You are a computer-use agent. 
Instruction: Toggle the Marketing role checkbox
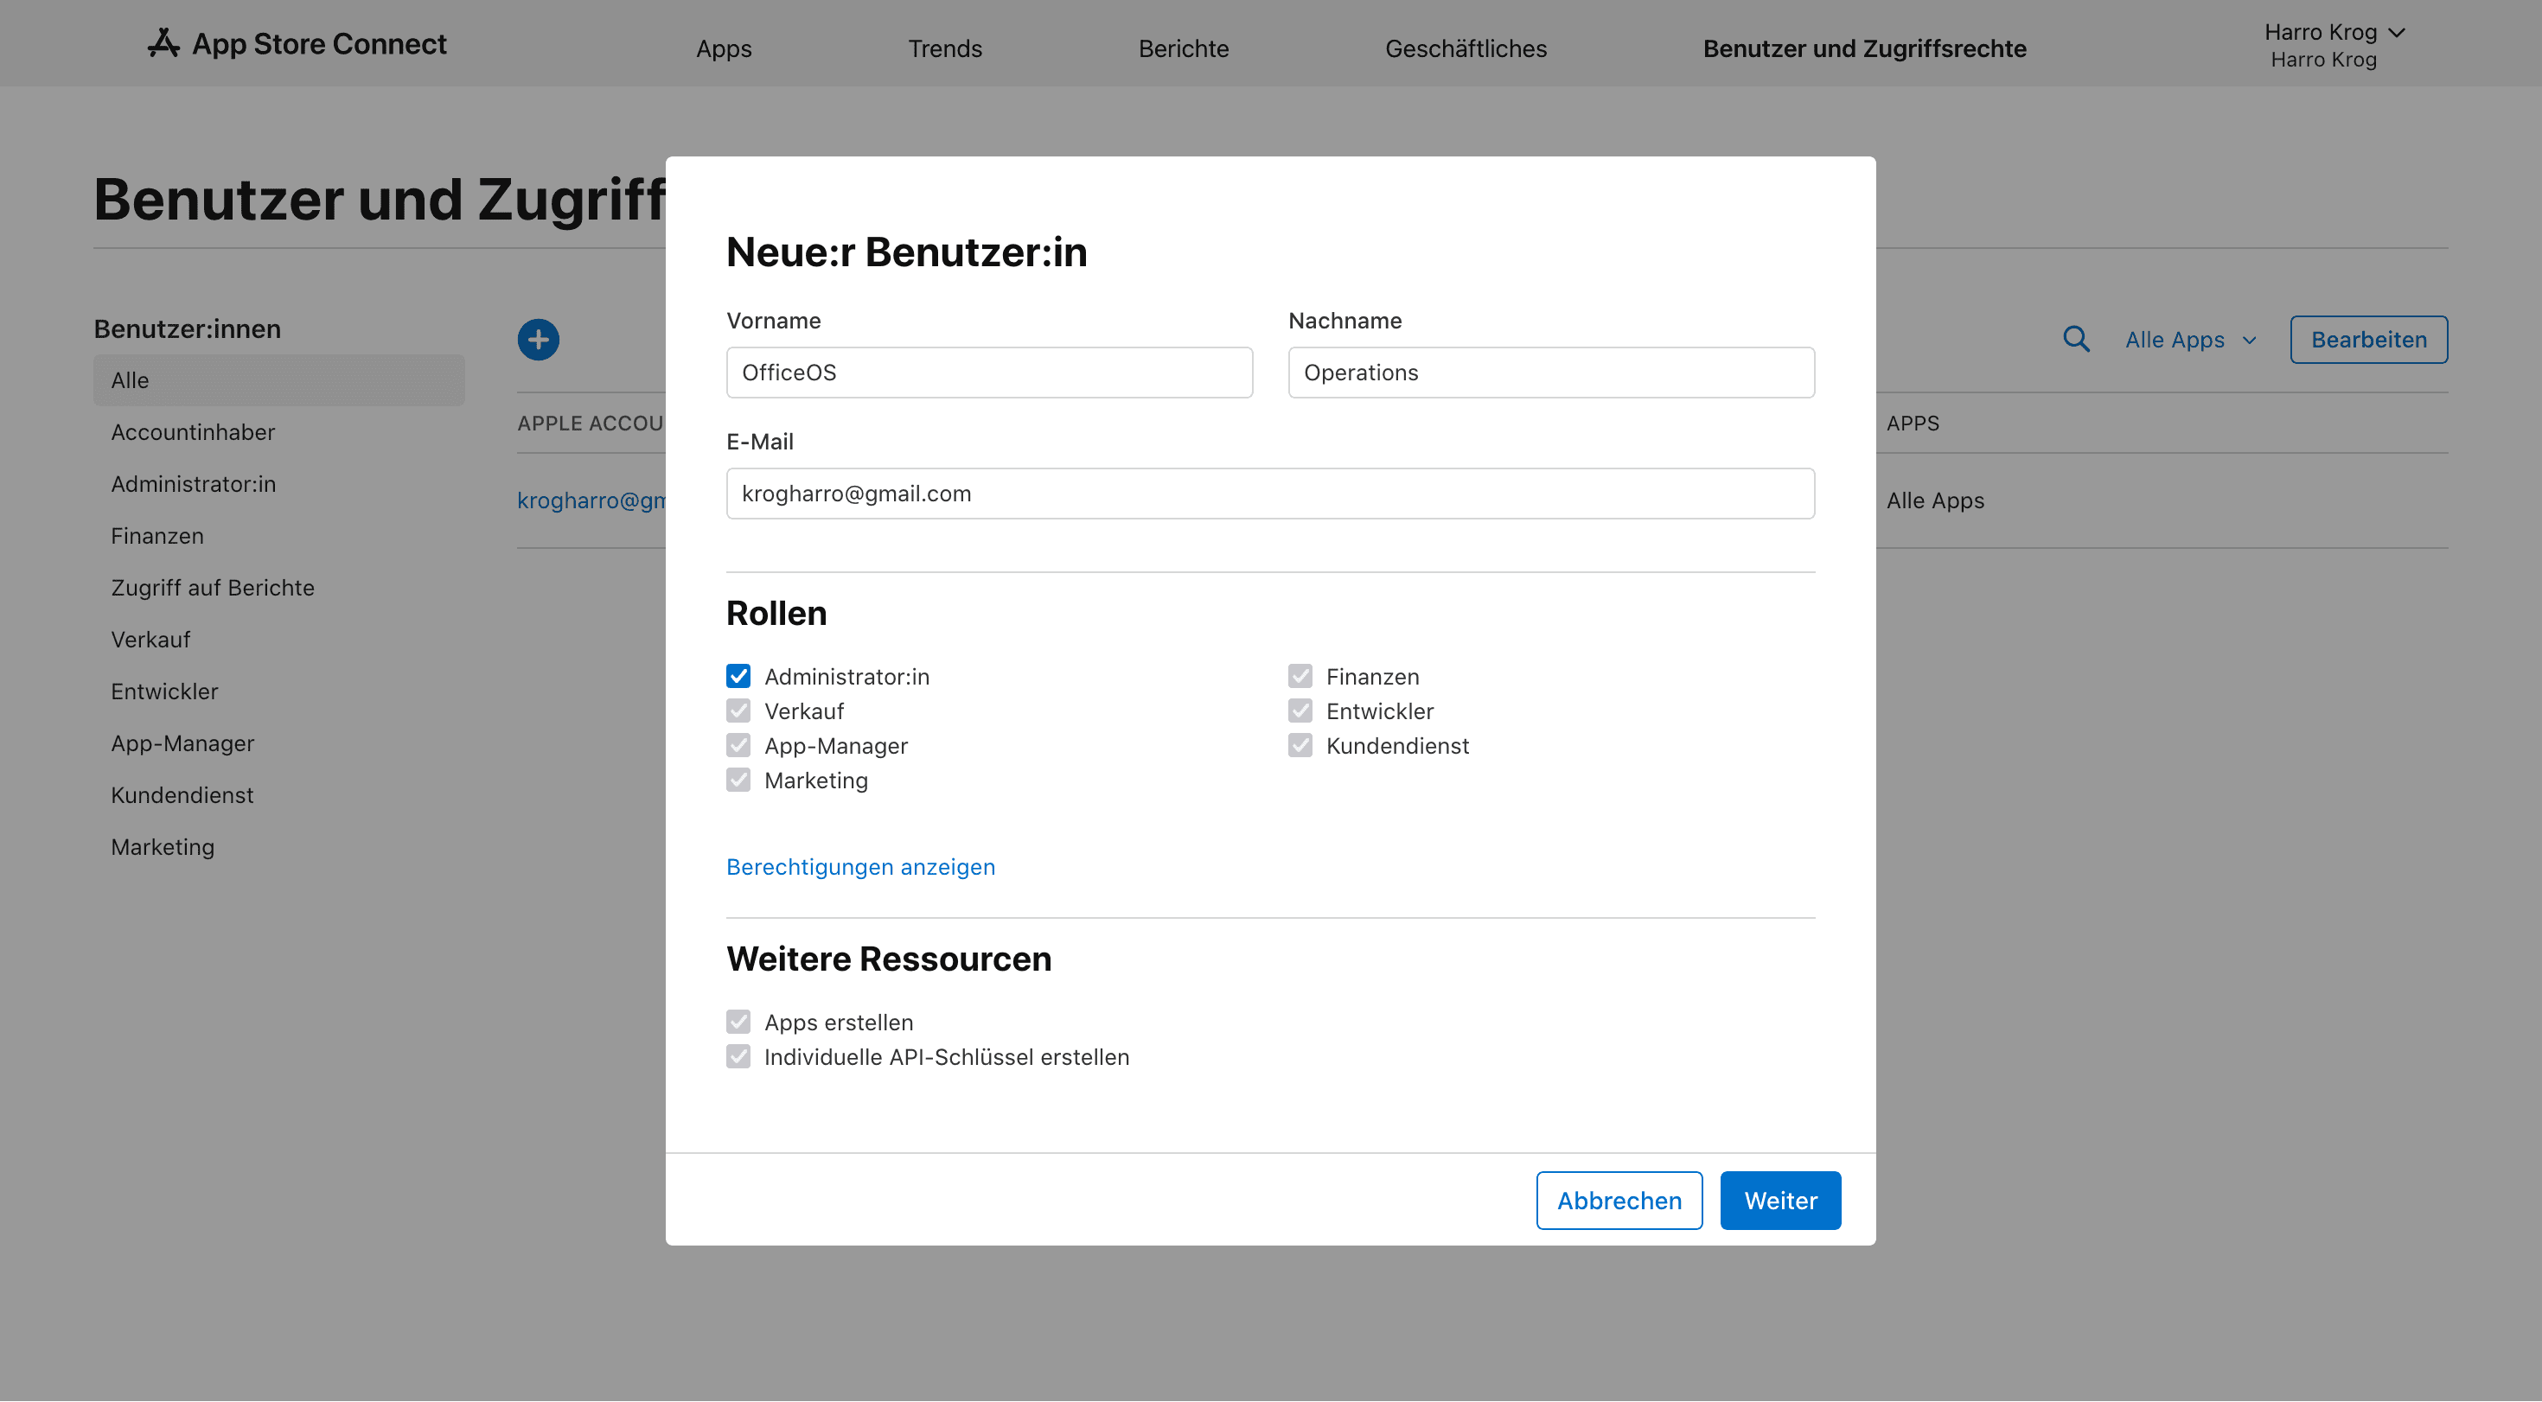click(738, 781)
